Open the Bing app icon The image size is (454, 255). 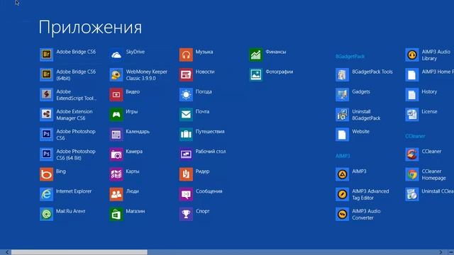(x=46, y=174)
